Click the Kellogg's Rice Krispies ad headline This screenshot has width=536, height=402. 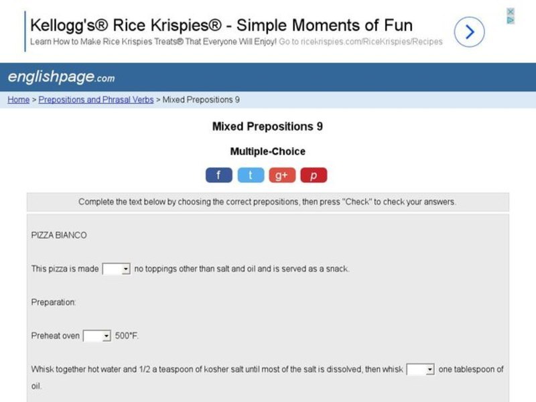[221, 26]
